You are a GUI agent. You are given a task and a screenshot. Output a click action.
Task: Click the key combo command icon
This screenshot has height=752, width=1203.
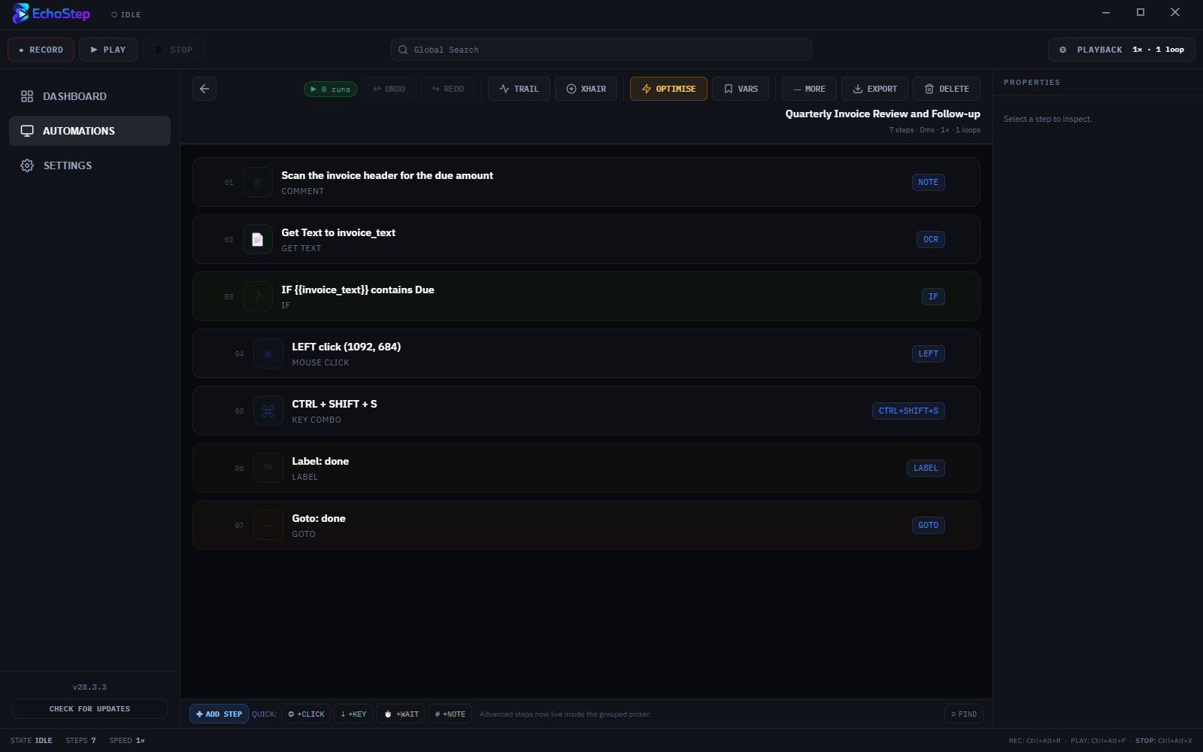268,411
